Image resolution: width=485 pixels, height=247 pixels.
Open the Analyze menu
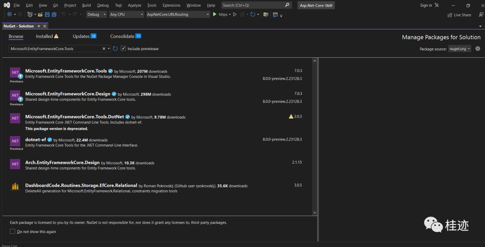[134, 5]
